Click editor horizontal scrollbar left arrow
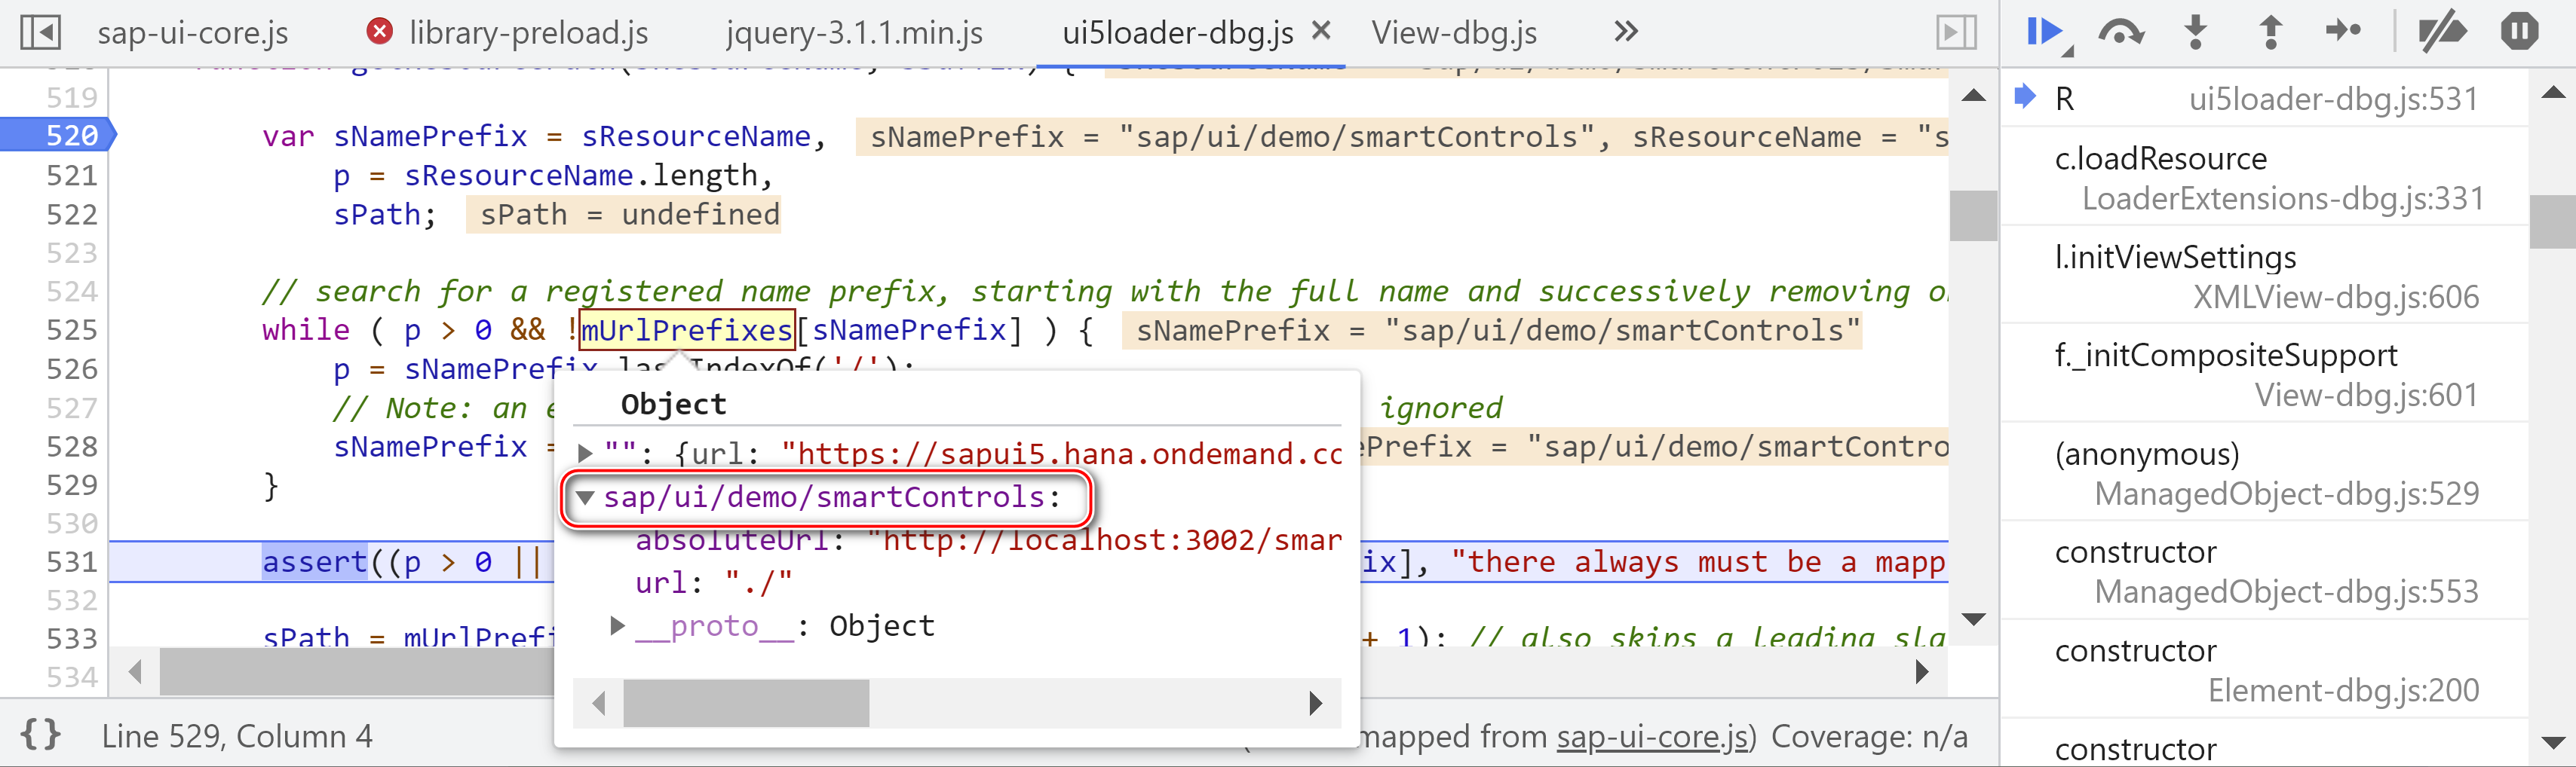This screenshot has height=767, width=2576. tap(135, 672)
